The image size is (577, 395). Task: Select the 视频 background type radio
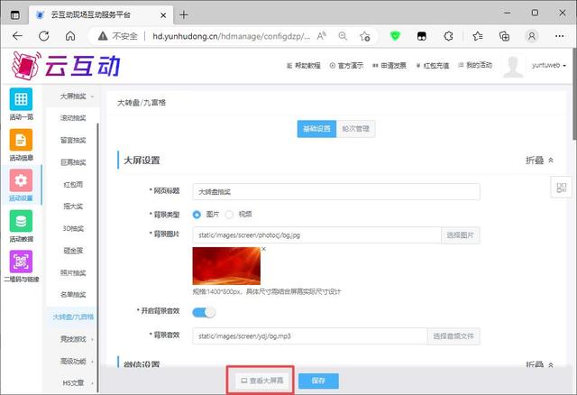(229, 215)
